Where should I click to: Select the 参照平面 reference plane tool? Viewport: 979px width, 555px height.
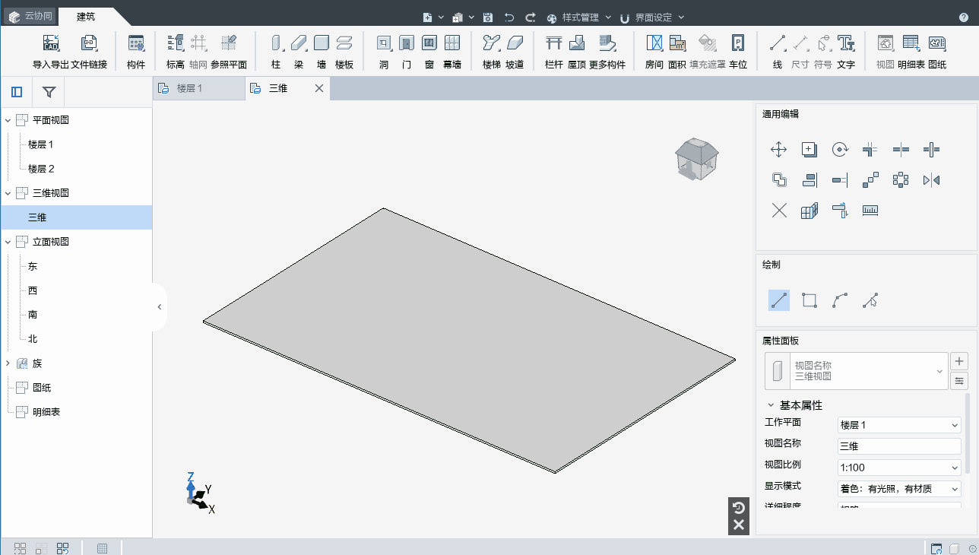point(229,51)
